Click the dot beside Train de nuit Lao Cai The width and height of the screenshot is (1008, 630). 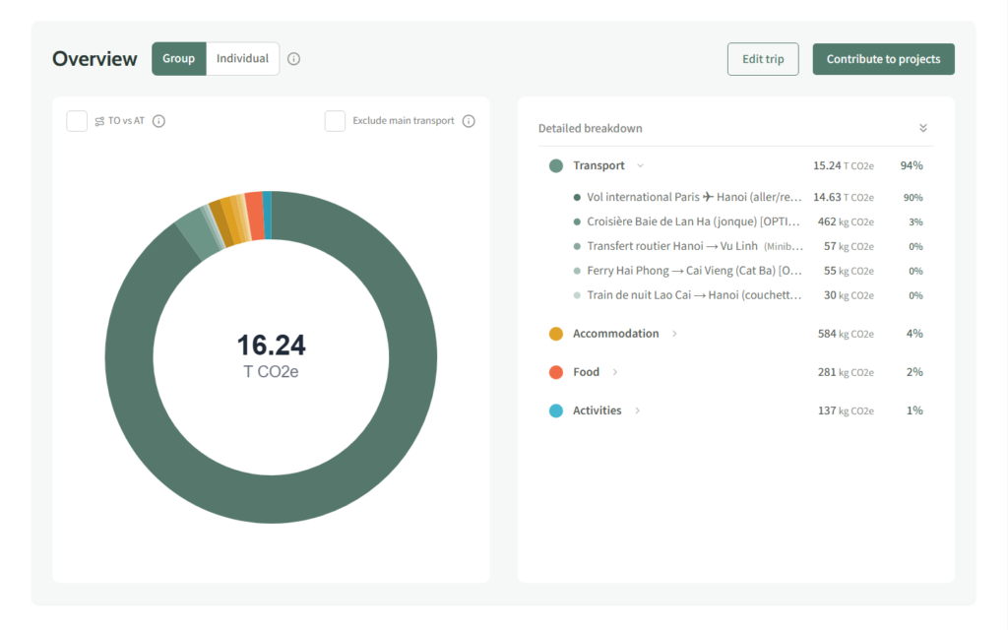(577, 295)
